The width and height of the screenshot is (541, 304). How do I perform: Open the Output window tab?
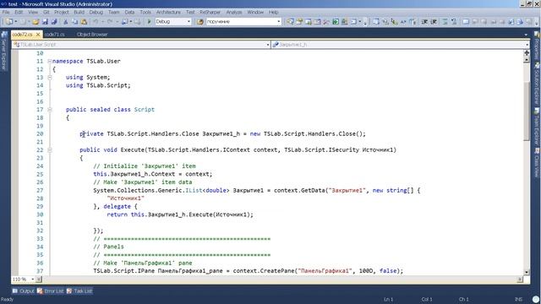(24, 290)
